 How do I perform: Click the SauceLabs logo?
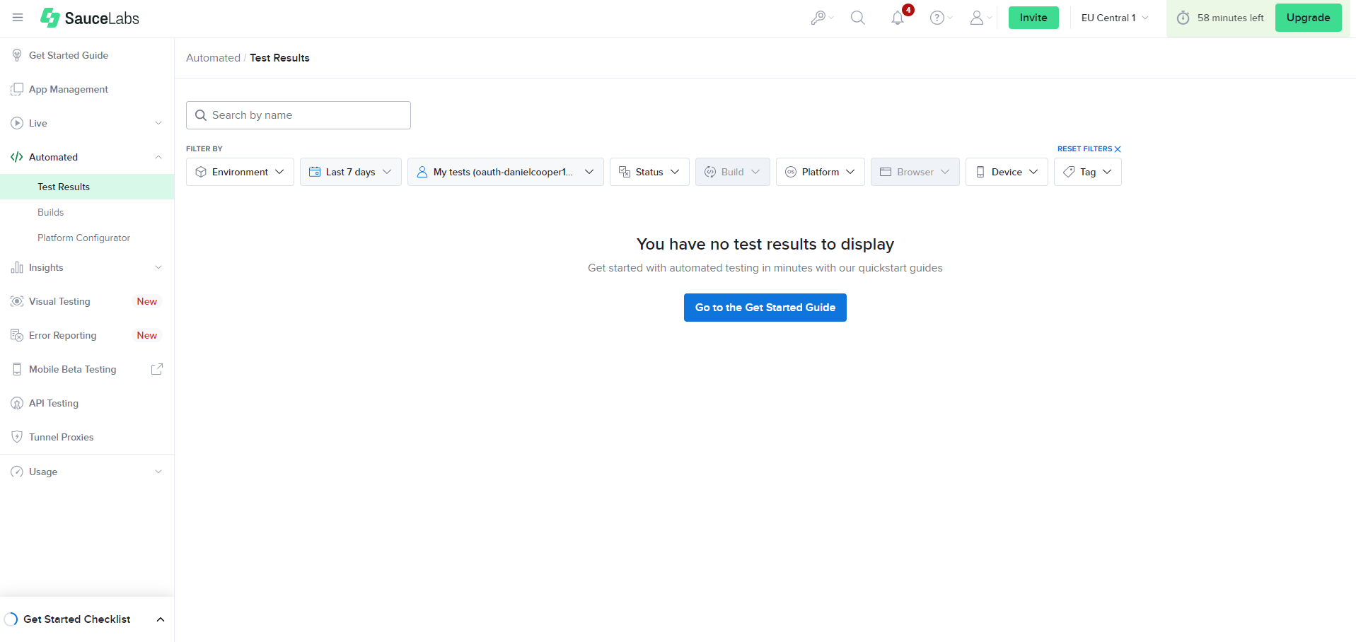(x=90, y=18)
